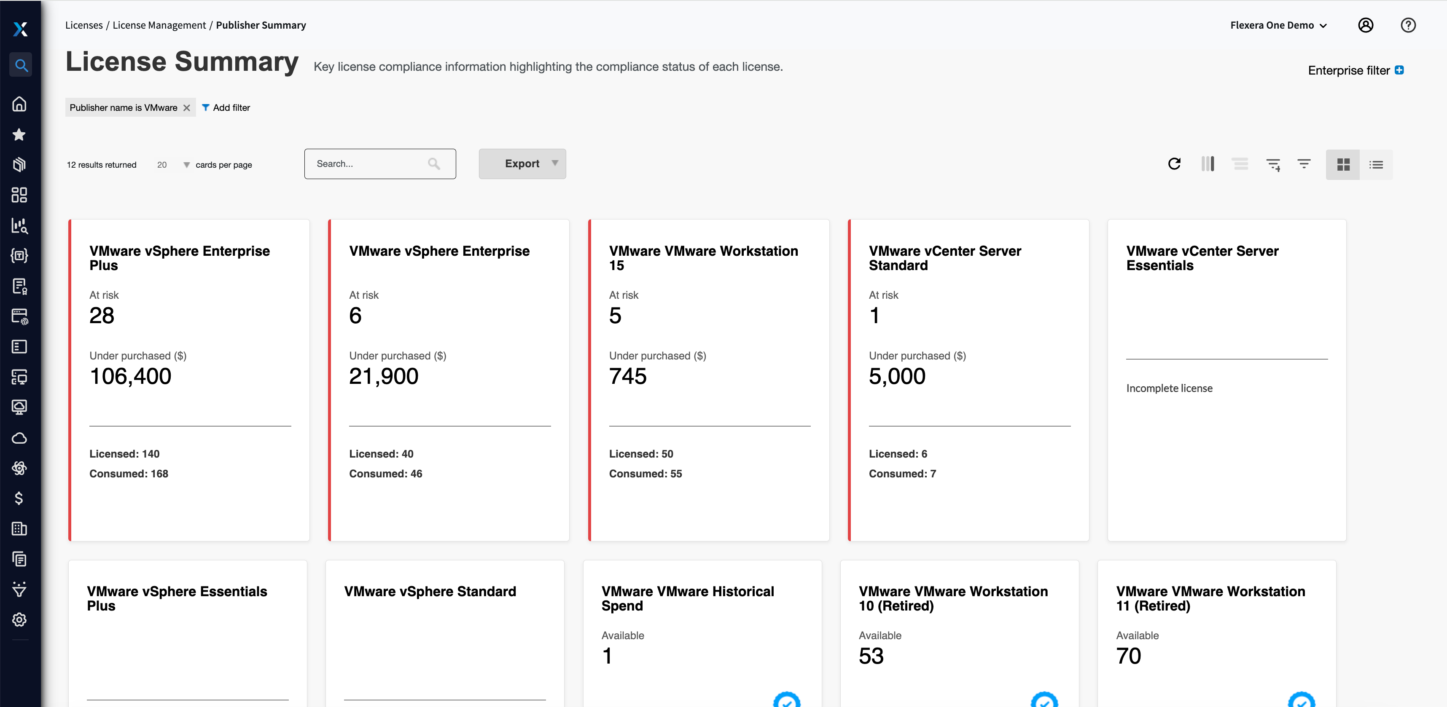Screen dimensions: 1447x707
Task: Open the dollar sign spend icon
Action: point(19,498)
